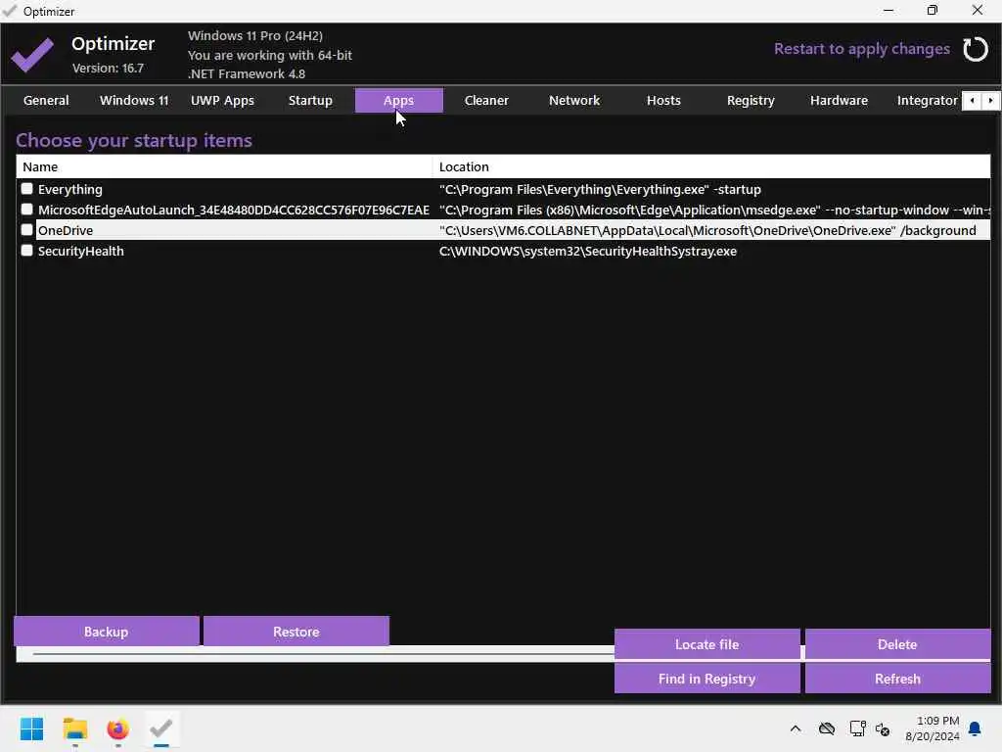The height and width of the screenshot is (752, 1002).
Task: Check the MicrosoftEdgeAutoLaunch item
Action: [x=26, y=210]
